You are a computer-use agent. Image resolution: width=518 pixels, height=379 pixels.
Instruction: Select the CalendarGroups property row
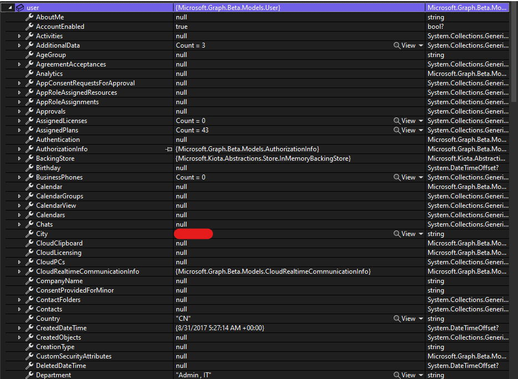(257, 196)
